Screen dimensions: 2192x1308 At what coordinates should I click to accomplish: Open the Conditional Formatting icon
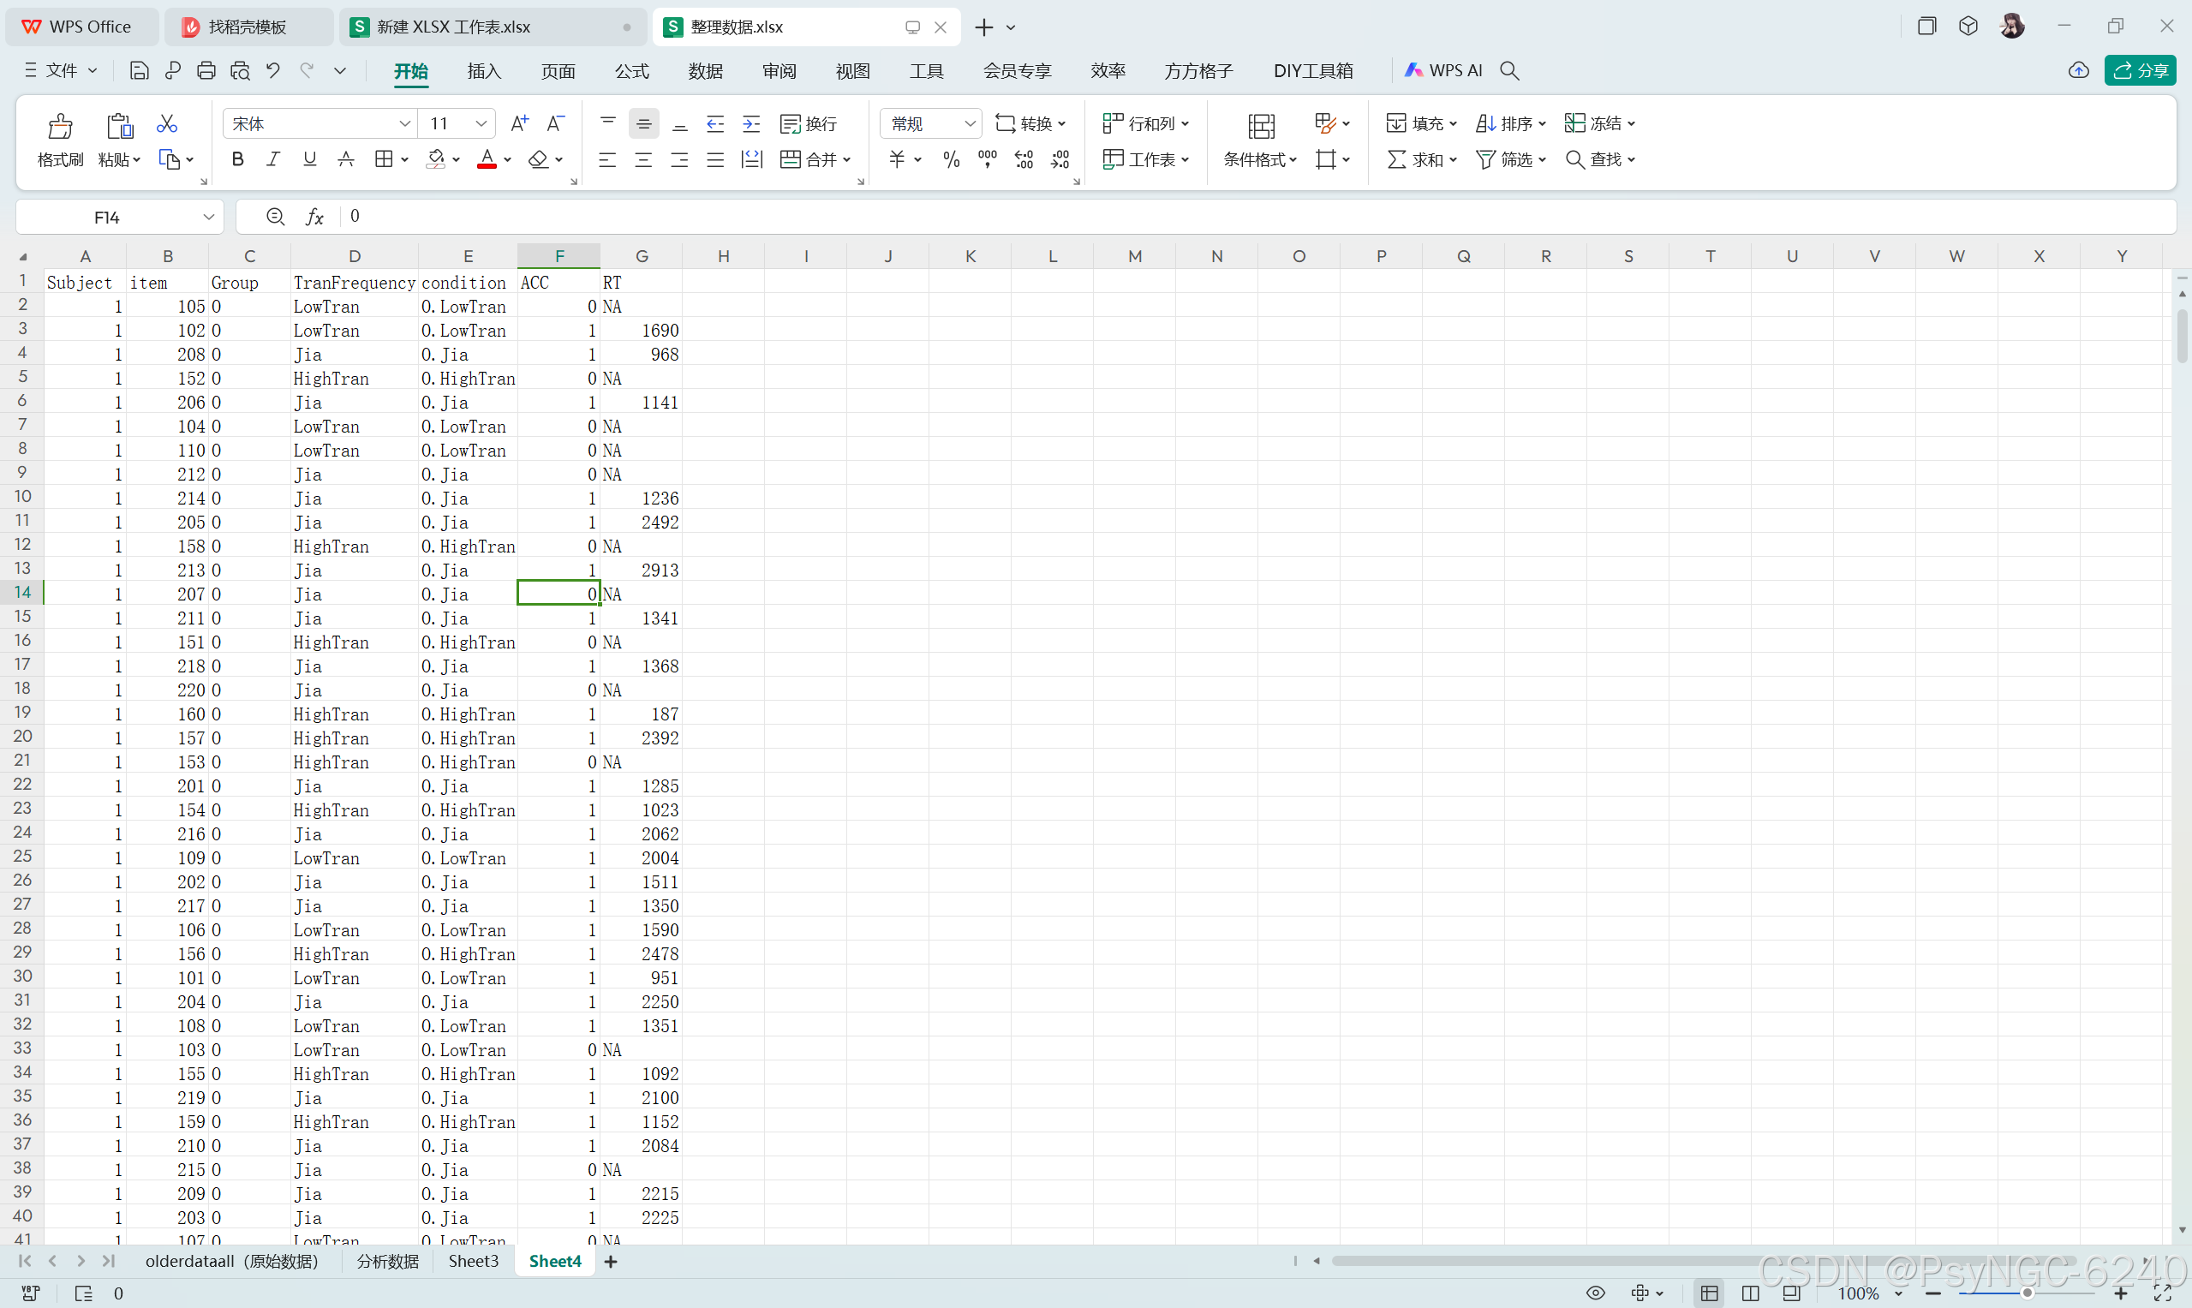(x=1260, y=128)
